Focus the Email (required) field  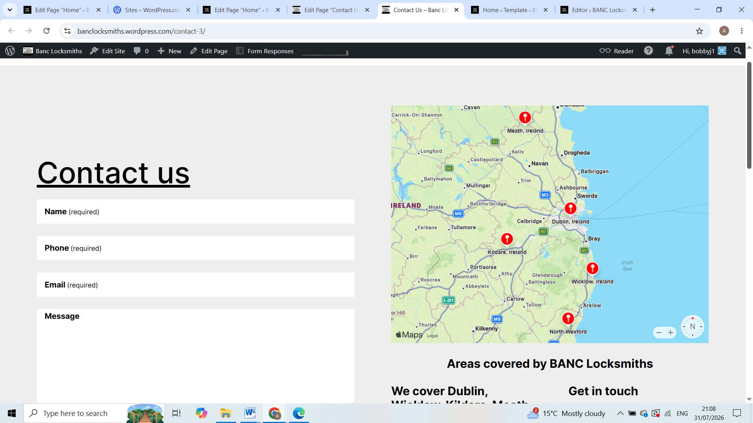[196, 285]
